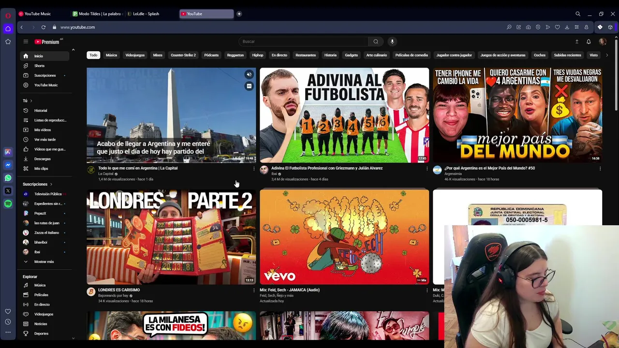Screen dimensions: 619x348
Task: Open options menu for Argensimia video
Action: click(600, 169)
